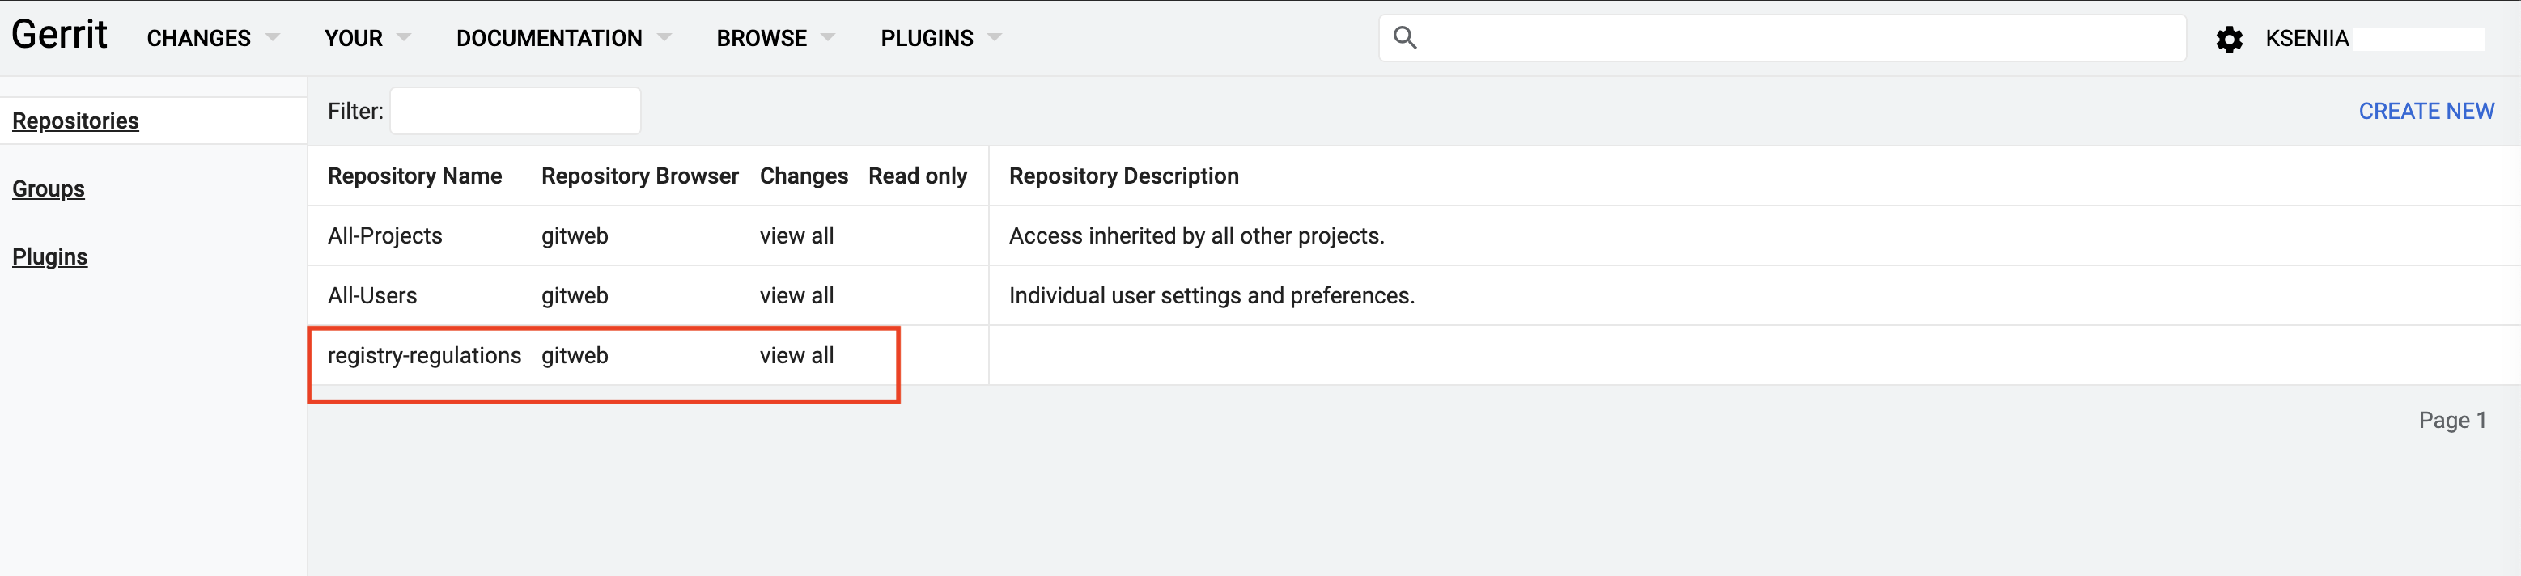Viewport: 2521px width, 576px height.
Task: Open the All-Projects repository
Action: (x=384, y=235)
